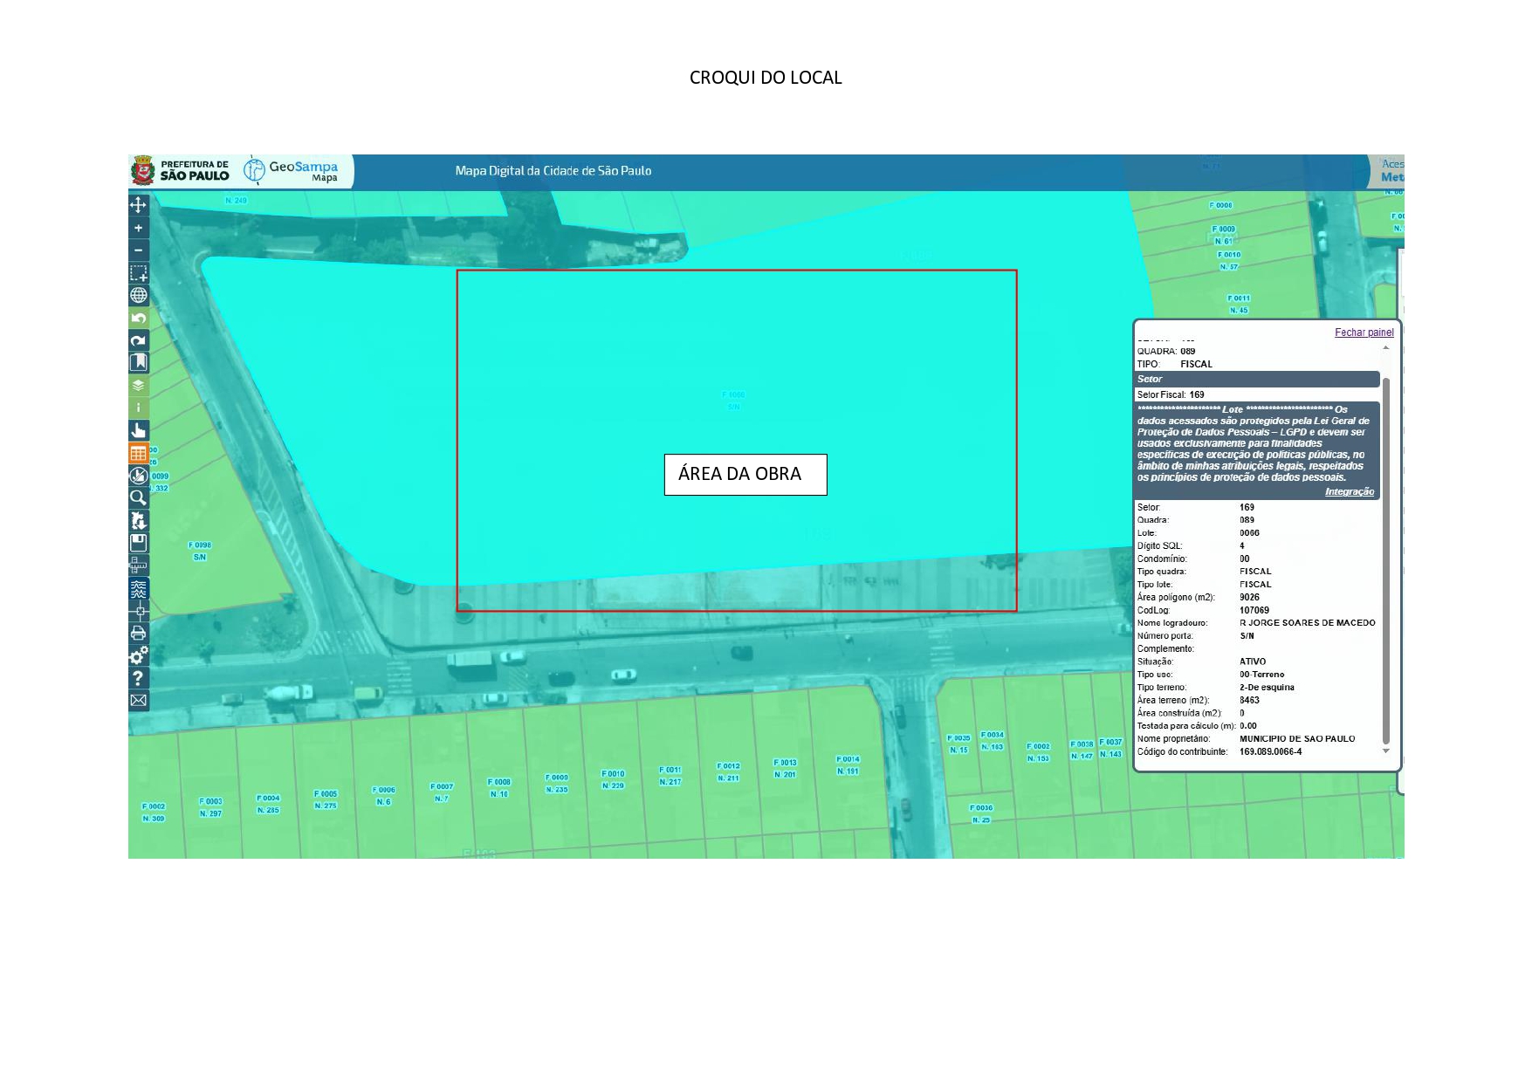This screenshot has width=1532, height=1083.
Task: Select the Tipo uso value 00-Terreno
Action: (x=1261, y=675)
